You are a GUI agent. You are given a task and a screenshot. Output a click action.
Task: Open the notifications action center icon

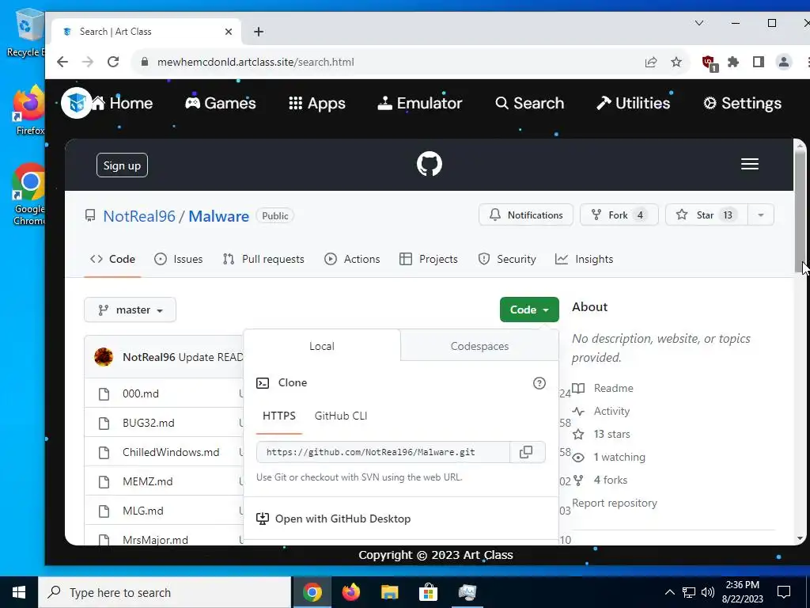click(x=784, y=592)
